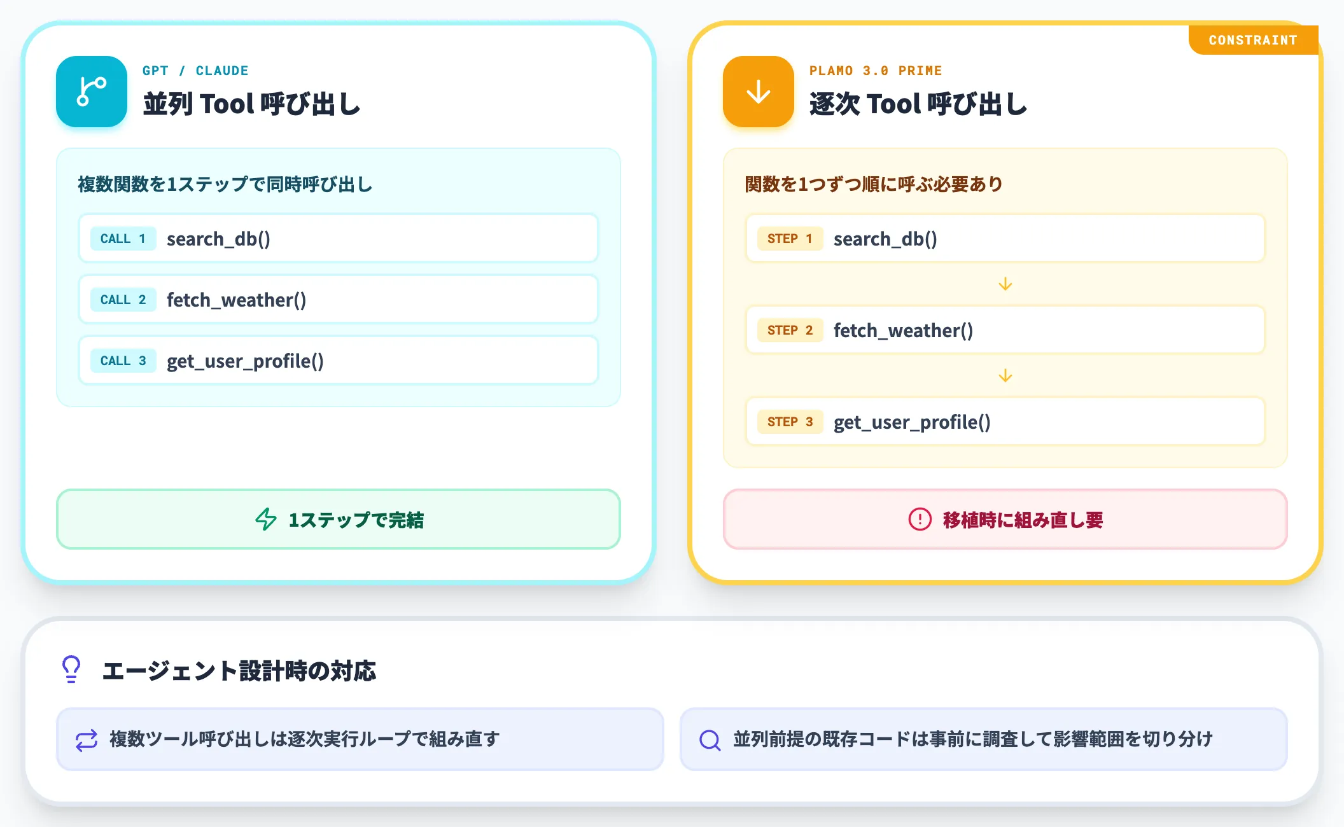Screen dimensions: 1344x827
Task: Click search_db() in the STEP 1 row
Action: (886, 239)
